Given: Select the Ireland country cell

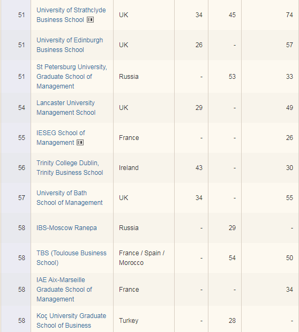Looking at the screenshot, I should tap(144, 168).
